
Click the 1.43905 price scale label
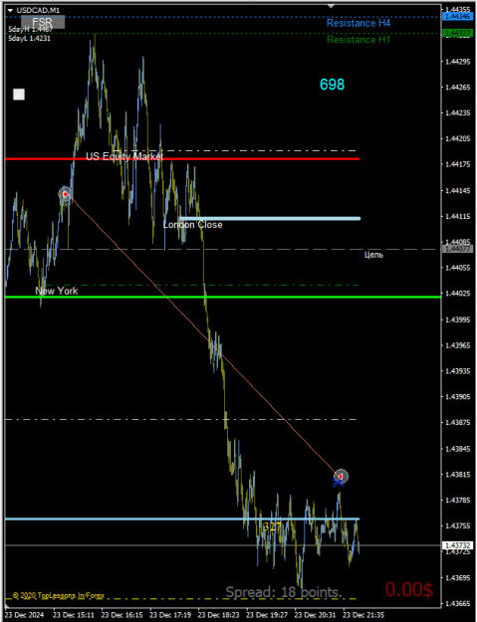point(457,397)
